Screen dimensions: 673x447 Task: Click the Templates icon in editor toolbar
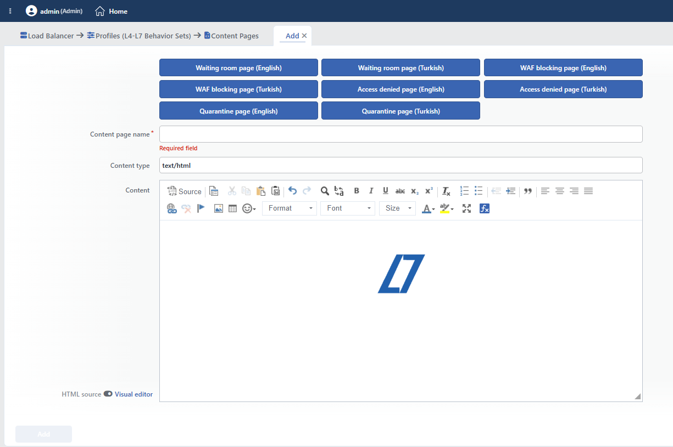coord(214,191)
